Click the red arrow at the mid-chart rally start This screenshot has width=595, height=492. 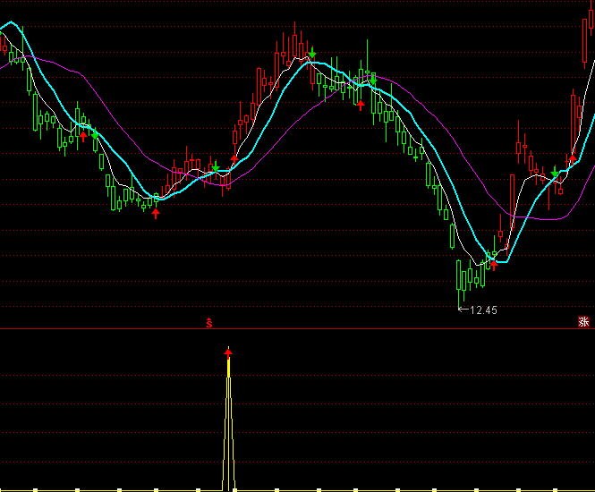coord(234,159)
